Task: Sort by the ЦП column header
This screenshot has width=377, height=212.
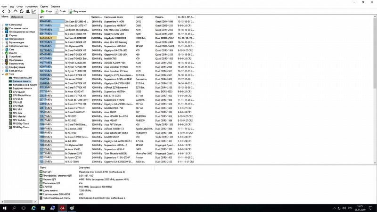Action: pyautogui.click(x=64, y=17)
